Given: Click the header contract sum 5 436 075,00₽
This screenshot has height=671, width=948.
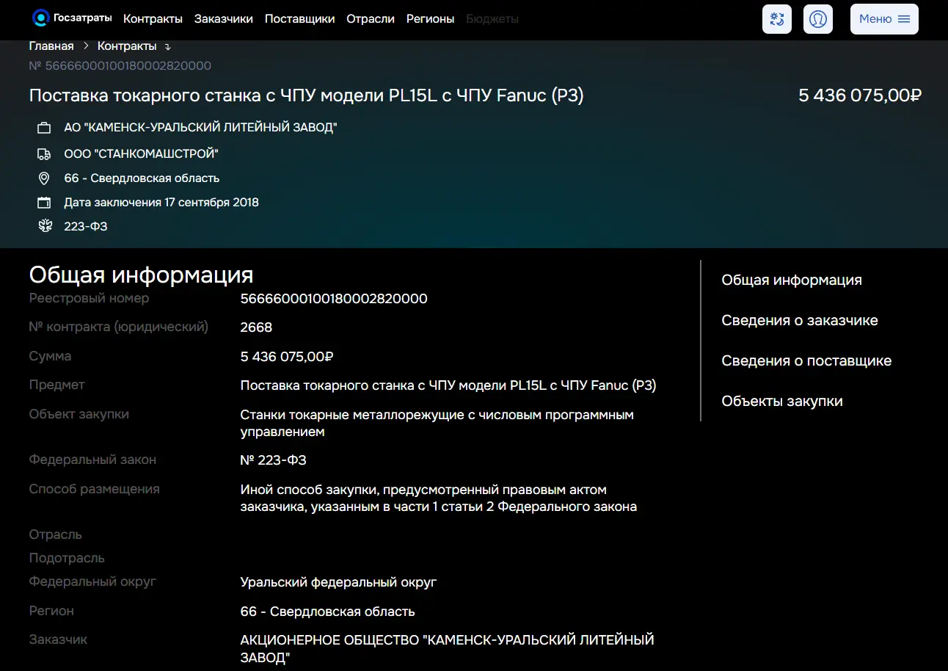Looking at the screenshot, I should coord(860,95).
